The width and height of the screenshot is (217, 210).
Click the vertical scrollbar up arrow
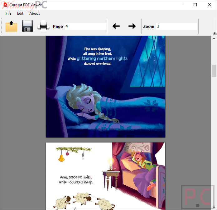[214, 38]
